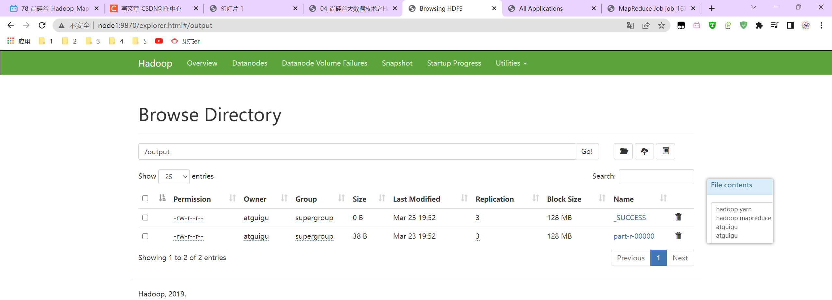Open the Extensions puzzle icon

click(x=759, y=25)
